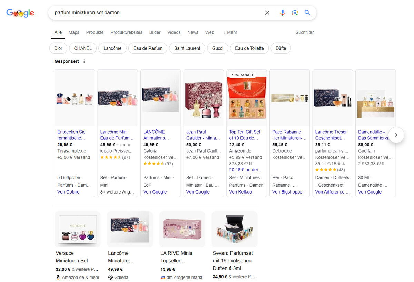Open the 'Versace Miniaturen Set' title

coord(72,257)
